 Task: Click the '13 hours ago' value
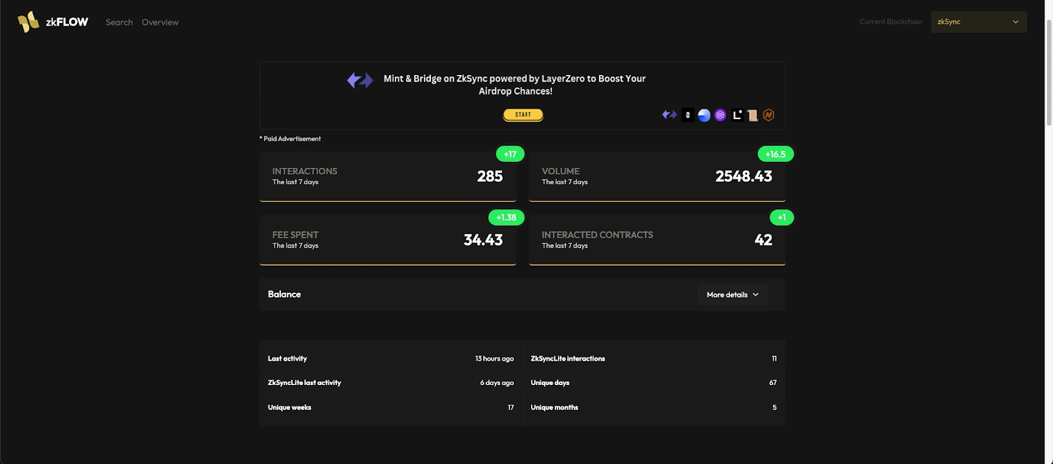(494, 359)
